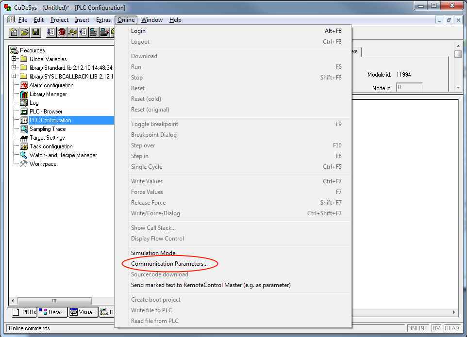The width and height of the screenshot is (467, 337).
Task: Close the open Online menu
Action: click(x=126, y=19)
